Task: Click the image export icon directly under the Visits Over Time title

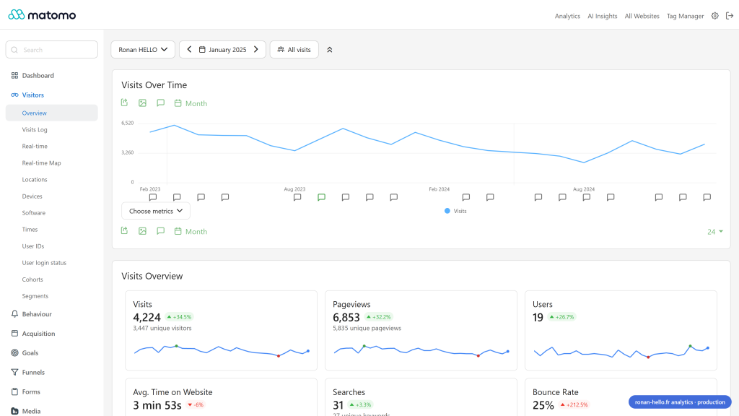Action: 142,103
